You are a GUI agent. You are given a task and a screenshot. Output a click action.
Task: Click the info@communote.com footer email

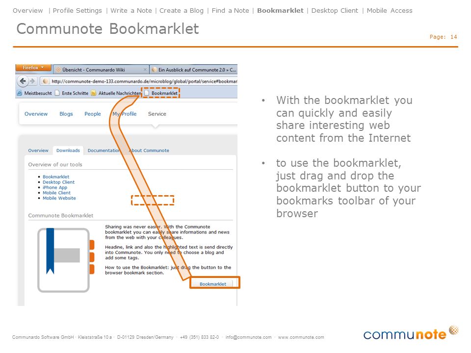pyautogui.click(x=248, y=337)
